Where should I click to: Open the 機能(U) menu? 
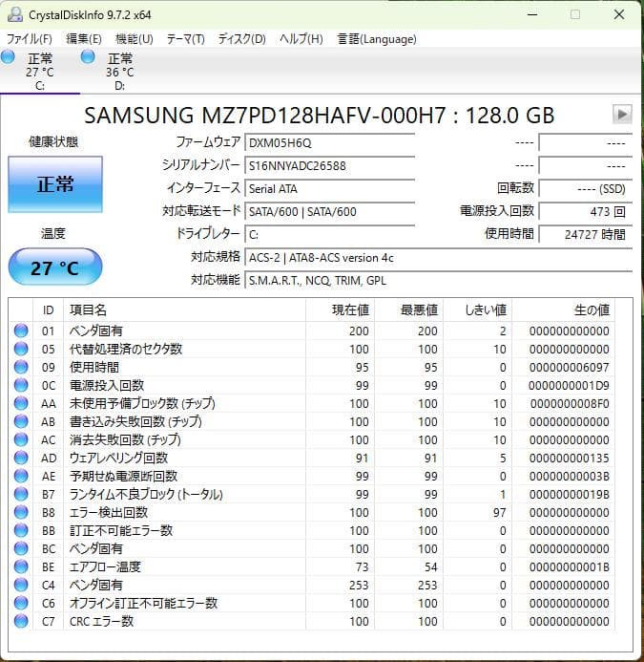point(135,39)
